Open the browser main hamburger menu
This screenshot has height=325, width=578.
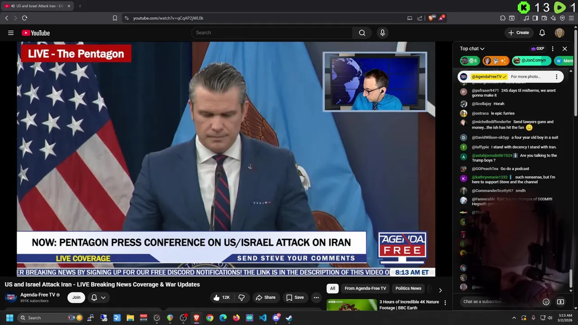pyautogui.click(x=572, y=18)
